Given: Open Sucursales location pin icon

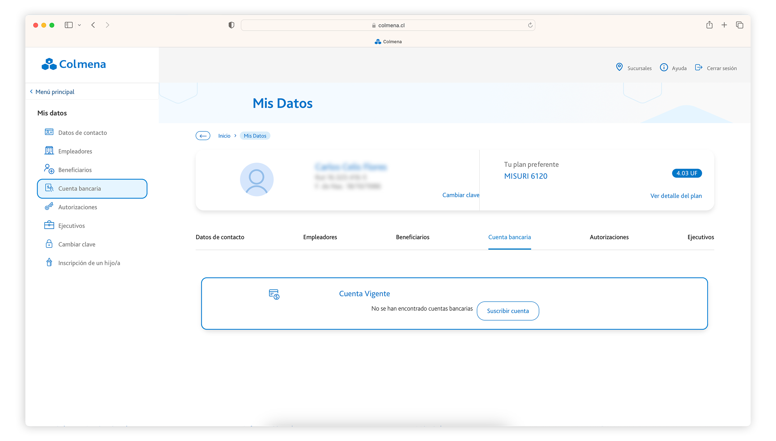Looking at the screenshot, I should [x=619, y=67].
